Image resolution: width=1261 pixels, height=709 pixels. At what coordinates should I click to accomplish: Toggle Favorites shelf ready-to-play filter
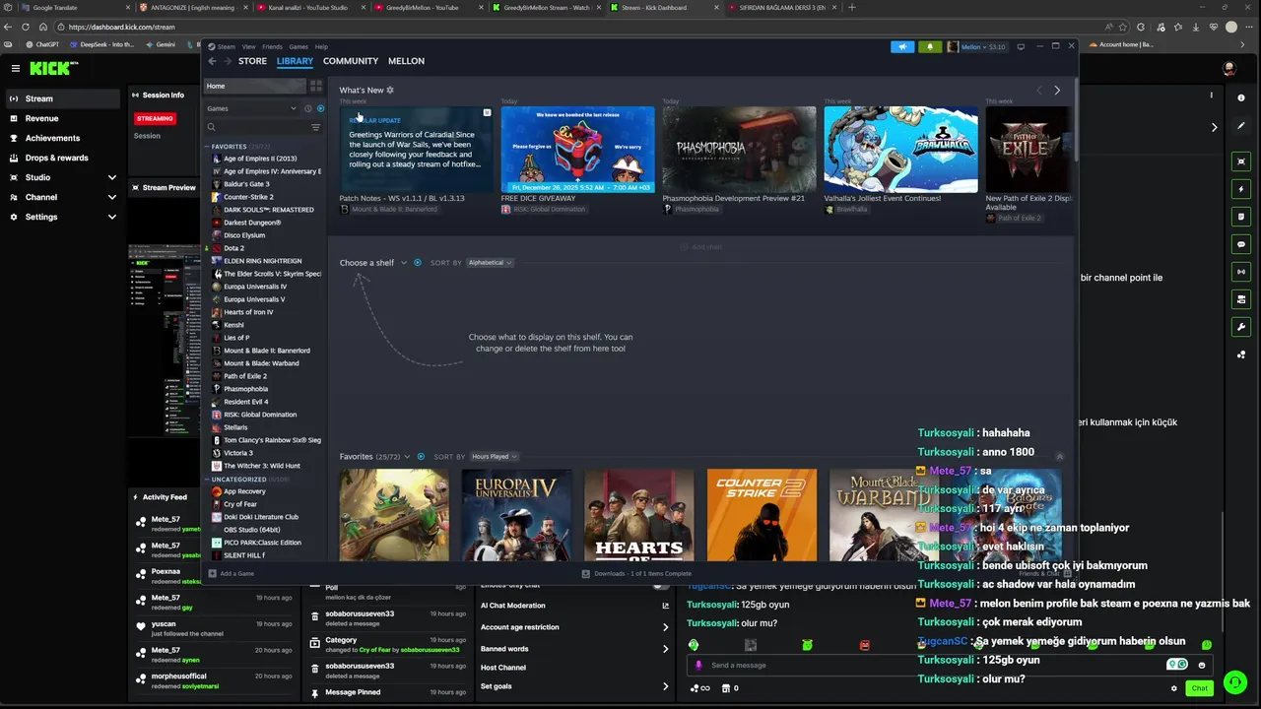421,457
